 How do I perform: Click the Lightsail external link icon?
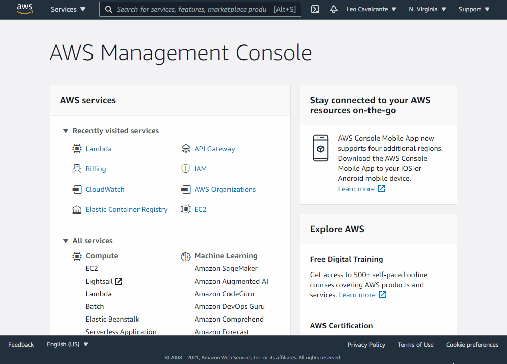(x=119, y=282)
